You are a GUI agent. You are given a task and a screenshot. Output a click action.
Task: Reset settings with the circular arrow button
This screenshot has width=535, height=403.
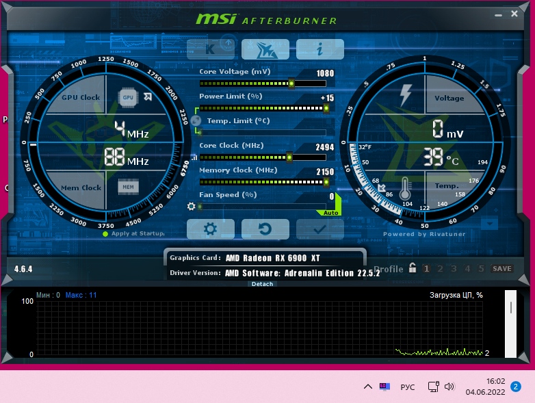click(x=265, y=229)
